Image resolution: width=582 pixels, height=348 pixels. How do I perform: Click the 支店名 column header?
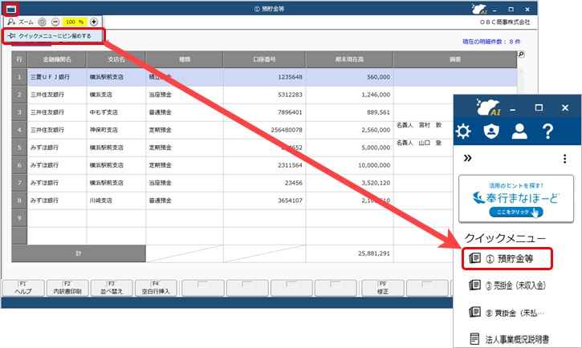click(116, 59)
